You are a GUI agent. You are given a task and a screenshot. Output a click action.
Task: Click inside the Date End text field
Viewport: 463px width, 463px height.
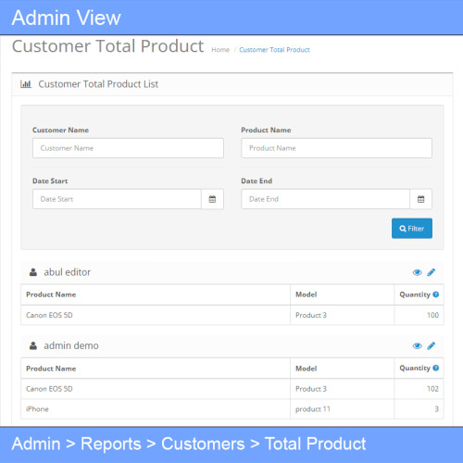326,199
